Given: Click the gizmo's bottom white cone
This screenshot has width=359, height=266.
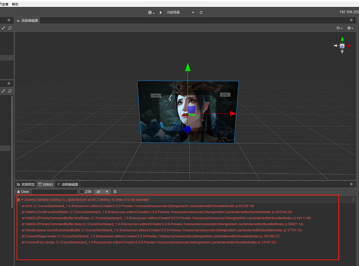Looking at the screenshot, I should (342, 52).
